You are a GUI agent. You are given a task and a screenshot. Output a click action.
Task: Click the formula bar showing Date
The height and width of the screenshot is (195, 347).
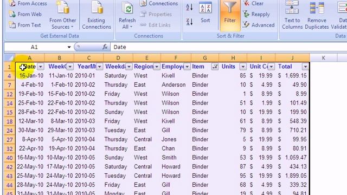point(228,47)
